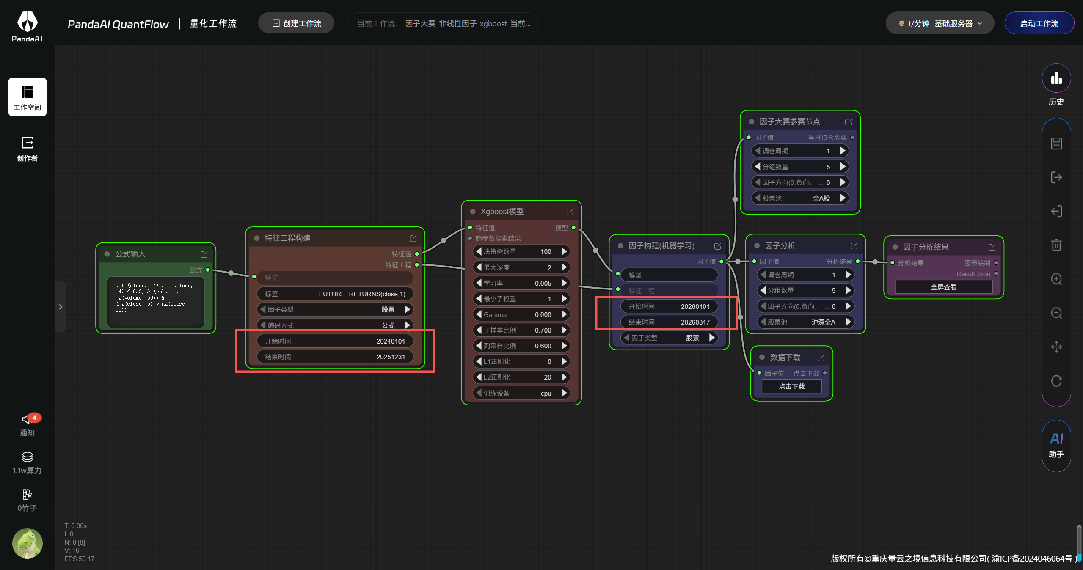Viewport: 1083px width, 570px height.
Task: Click 启动工作流 button
Action: tap(1039, 23)
